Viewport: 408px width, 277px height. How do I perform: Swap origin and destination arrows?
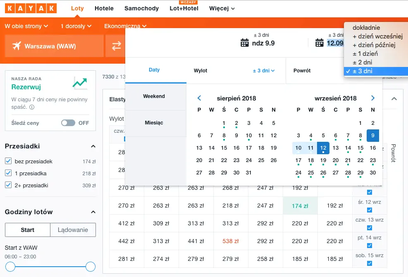tap(117, 46)
